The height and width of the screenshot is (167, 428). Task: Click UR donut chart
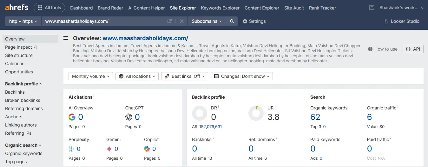click(x=256, y=114)
